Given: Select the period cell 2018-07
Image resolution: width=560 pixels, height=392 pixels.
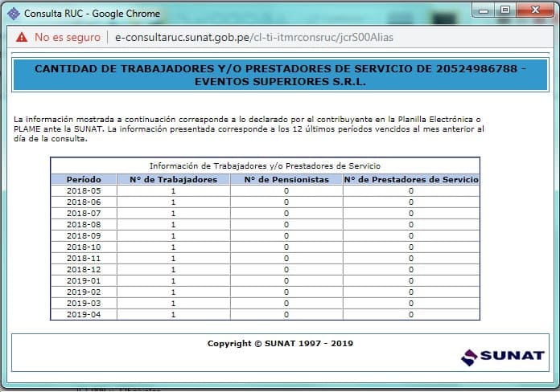Looking at the screenshot, I should (84, 214).
